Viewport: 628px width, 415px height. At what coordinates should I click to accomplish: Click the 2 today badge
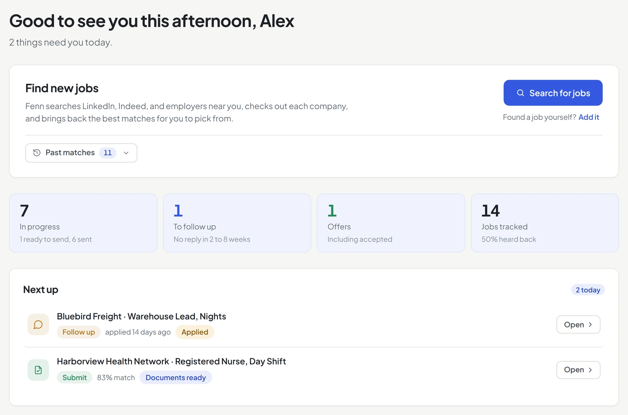point(588,290)
